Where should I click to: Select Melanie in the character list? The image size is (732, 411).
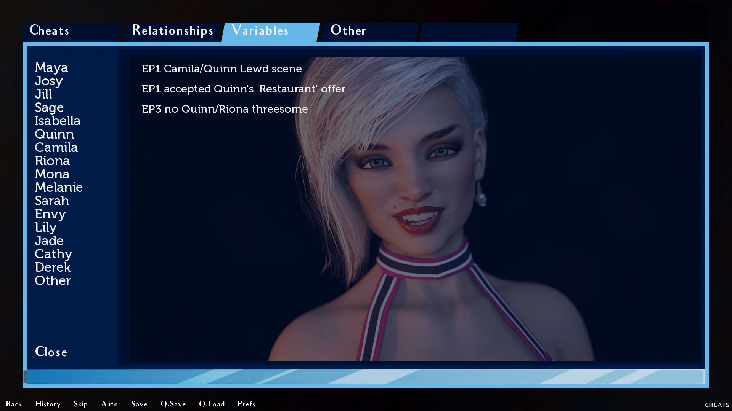(x=59, y=187)
